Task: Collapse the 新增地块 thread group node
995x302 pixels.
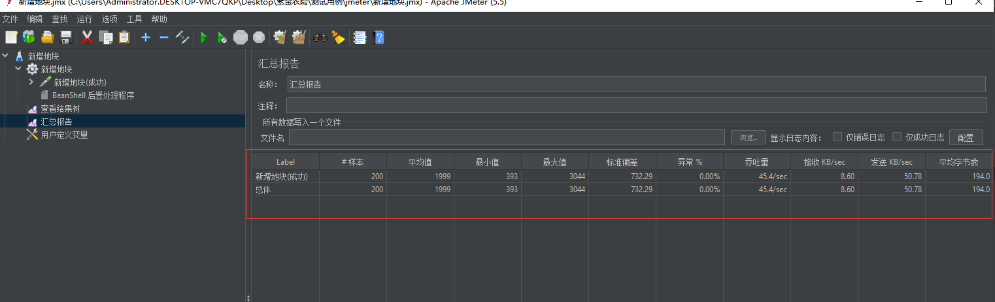Action: pyautogui.click(x=18, y=69)
